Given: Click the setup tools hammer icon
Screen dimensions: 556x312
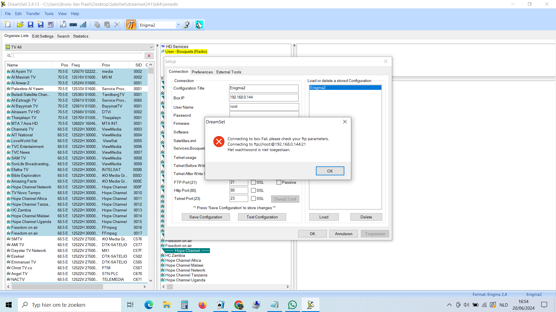Looking at the screenshot, I should [131, 25].
